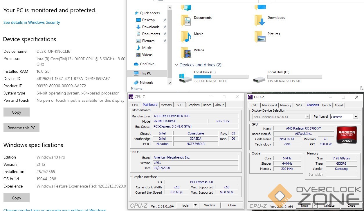Expand the Display Device Selection dropdown
Screen dimensions: 364x211
coord(307,117)
